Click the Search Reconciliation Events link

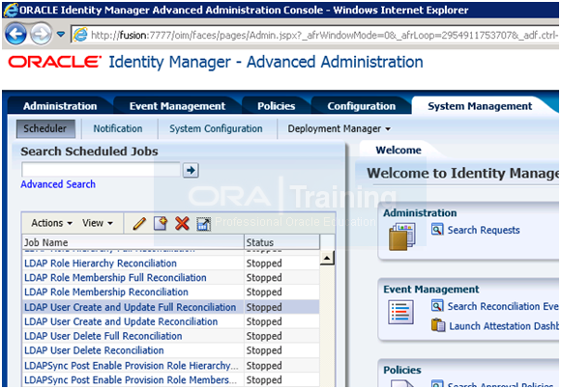pyautogui.click(x=503, y=307)
